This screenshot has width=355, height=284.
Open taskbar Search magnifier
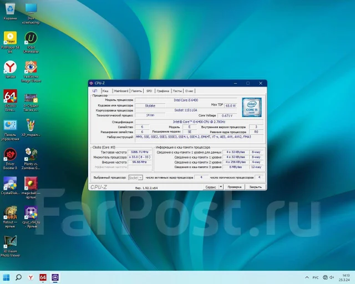(18, 277)
